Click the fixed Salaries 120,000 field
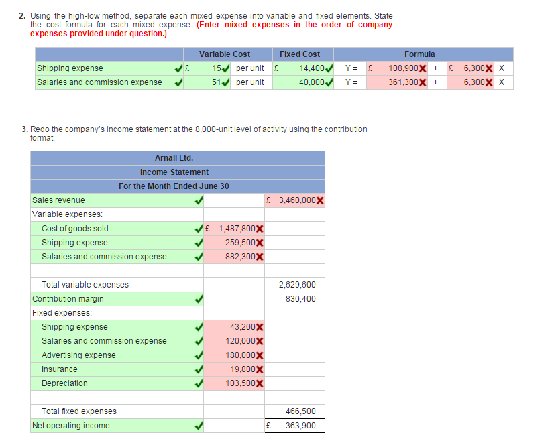 [x=234, y=341]
